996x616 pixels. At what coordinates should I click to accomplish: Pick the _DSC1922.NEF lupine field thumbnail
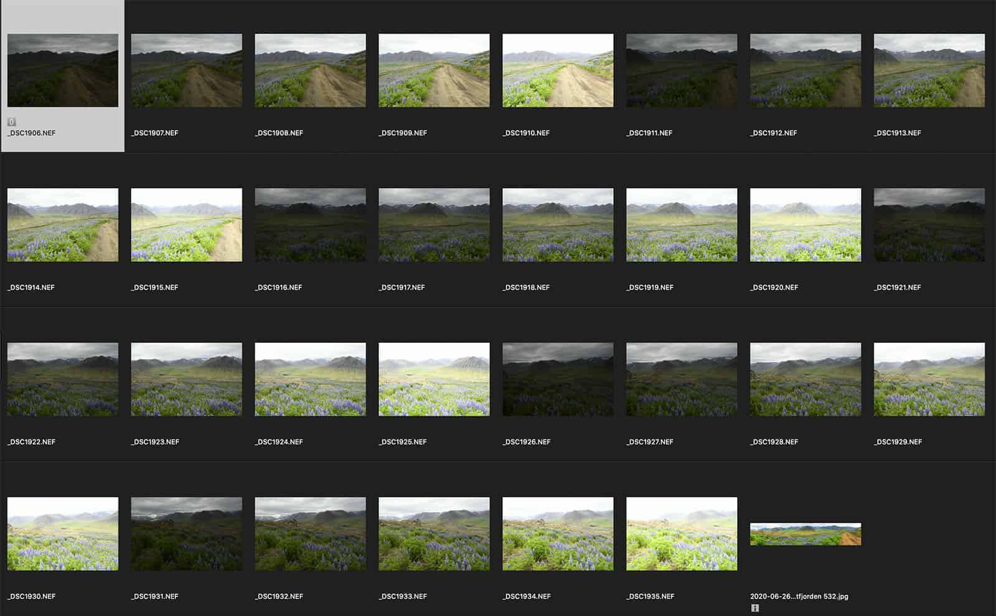(x=62, y=379)
